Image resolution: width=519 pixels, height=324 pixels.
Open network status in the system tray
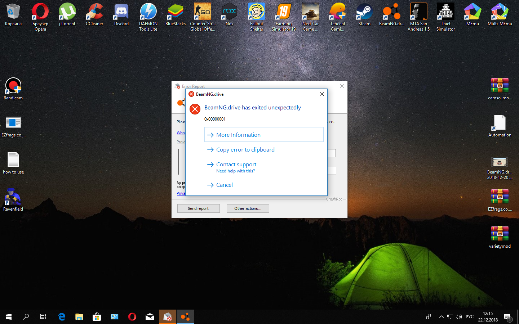click(x=450, y=317)
